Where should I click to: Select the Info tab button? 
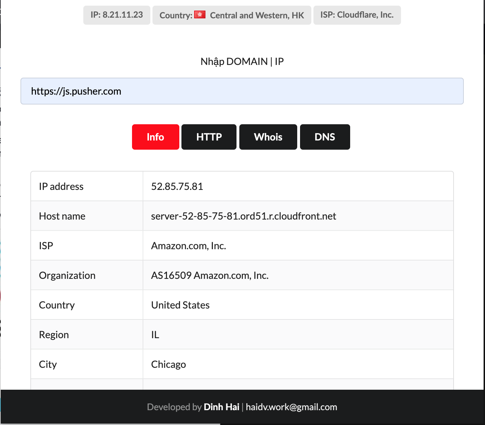155,137
